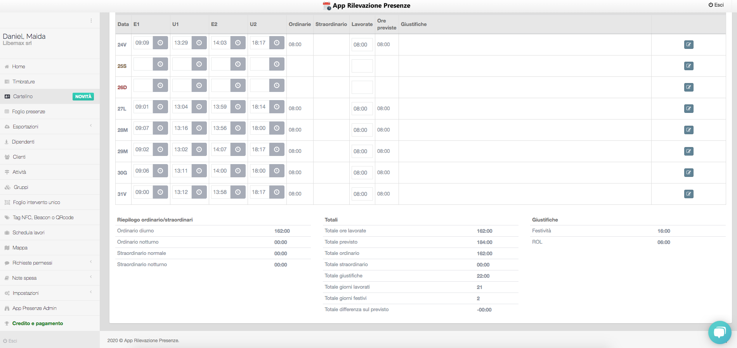This screenshot has width=737, height=348.
Task: Click empty E1 field for 25S
Action: point(143,64)
